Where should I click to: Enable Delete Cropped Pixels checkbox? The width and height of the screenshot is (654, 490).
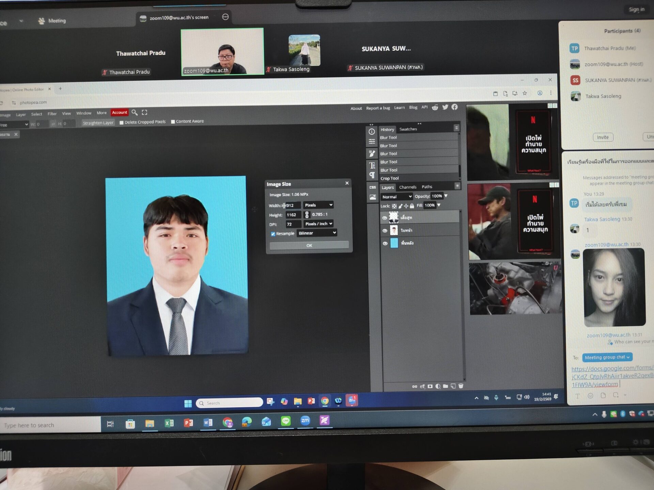pyautogui.click(x=122, y=122)
